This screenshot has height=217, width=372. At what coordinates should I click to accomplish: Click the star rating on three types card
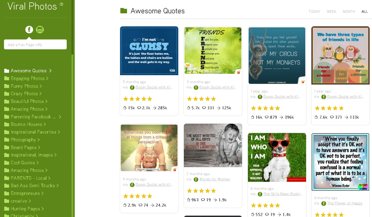pyautogui.click(x=329, y=108)
